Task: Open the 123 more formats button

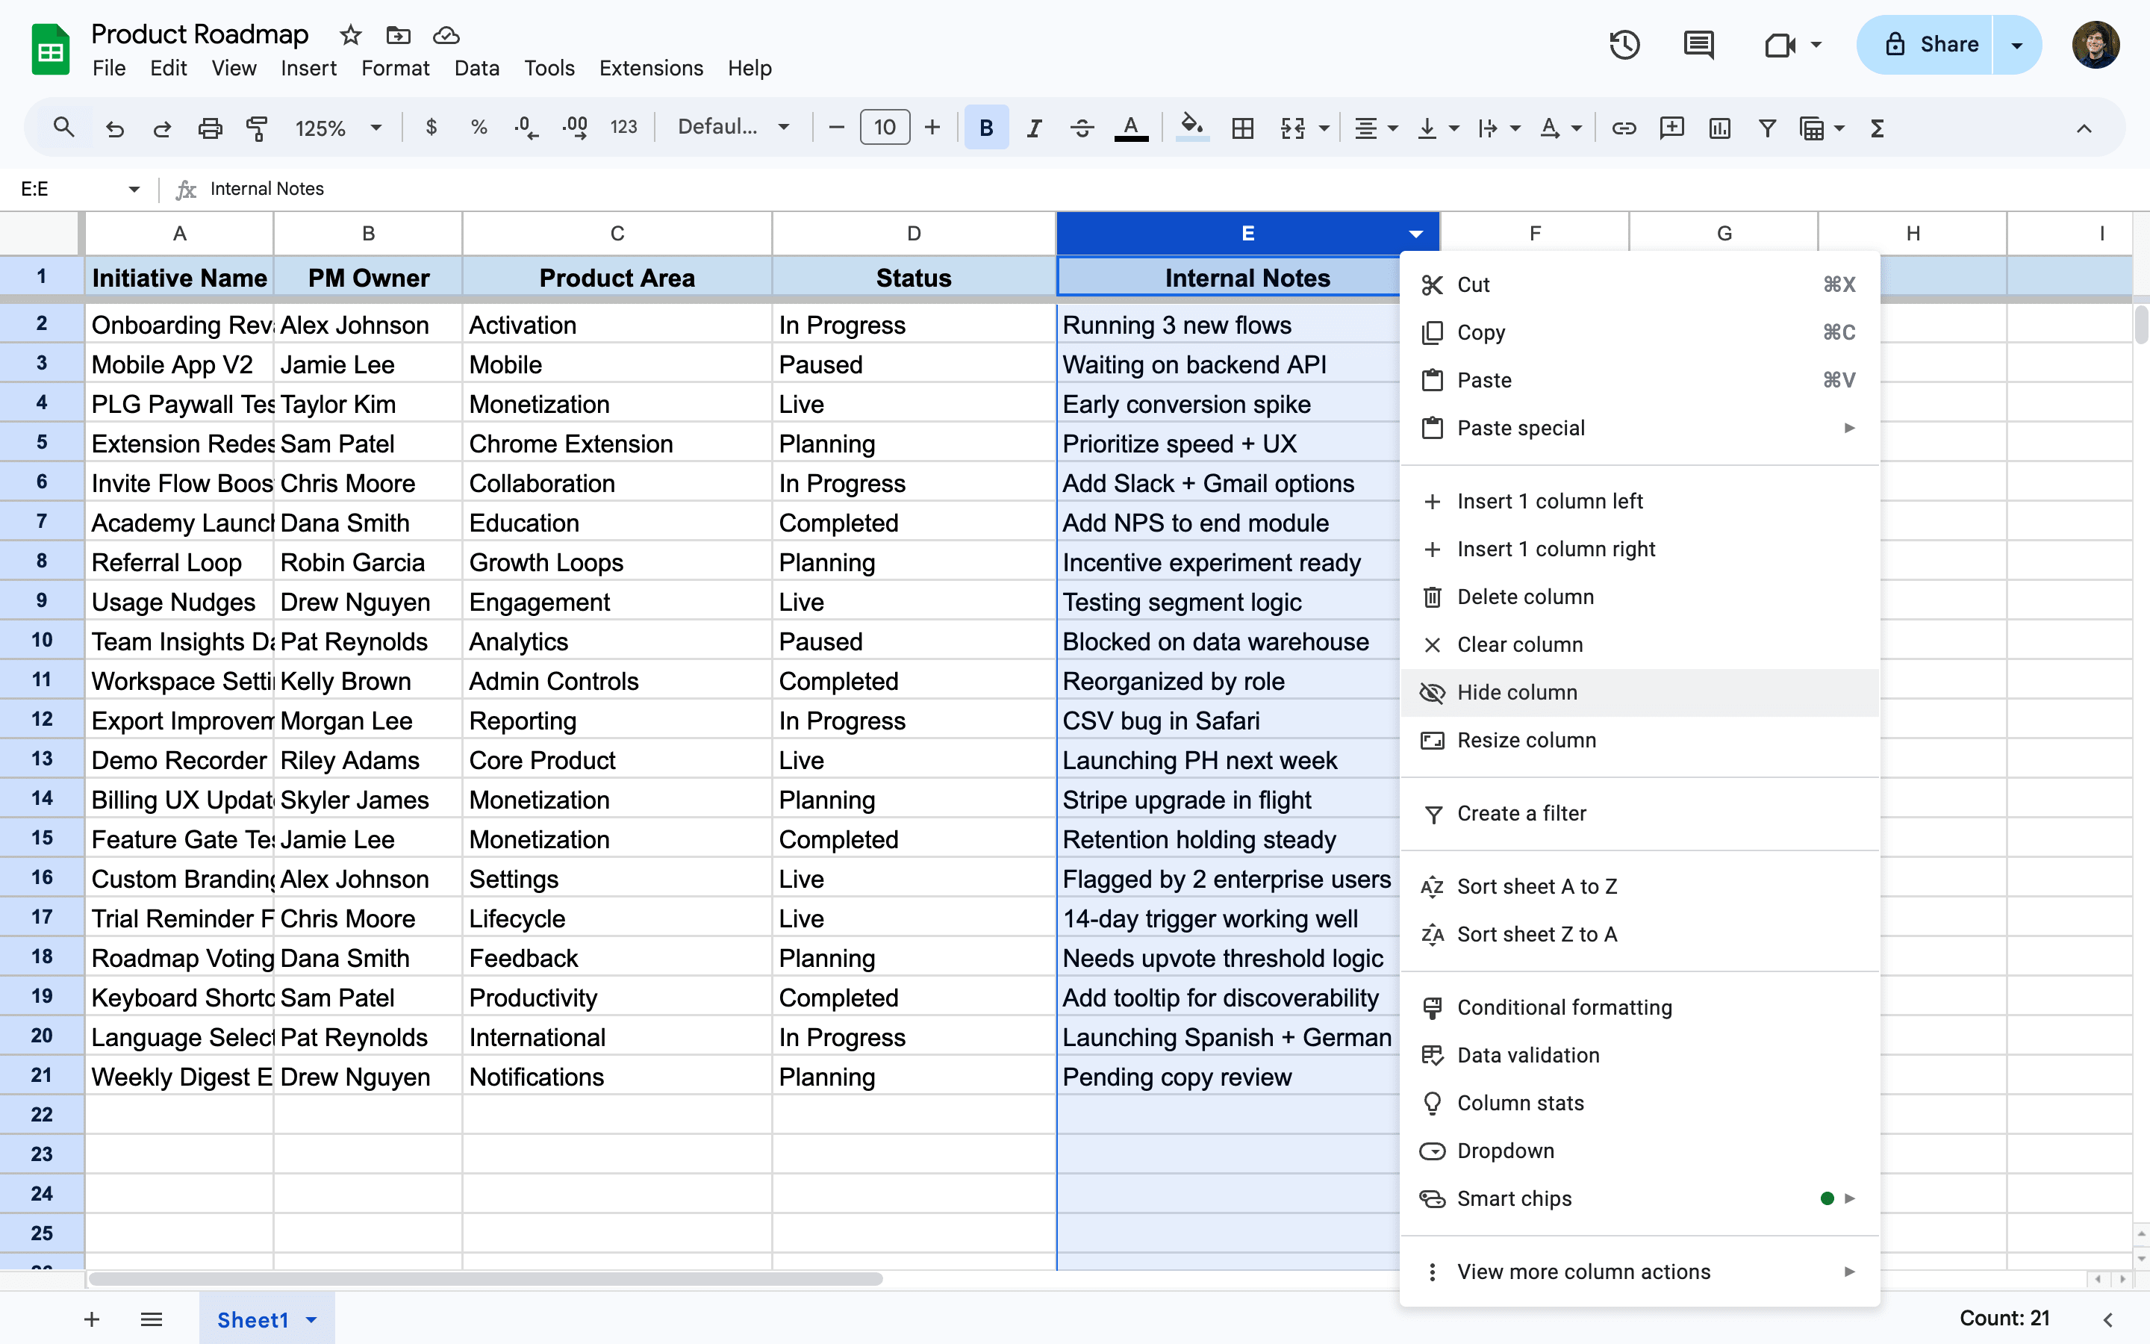Action: pyautogui.click(x=623, y=128)
